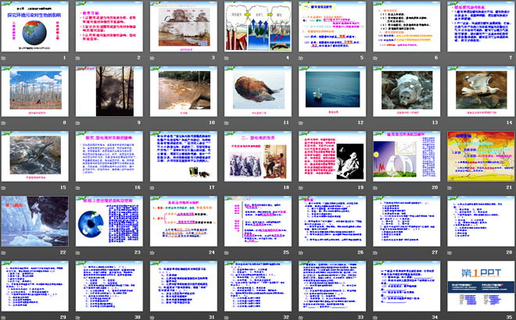The width and height of the screenshot is (516, 320).
Task: Click the slide number 2 label below the thumbnail
Action: coord(138,59)
